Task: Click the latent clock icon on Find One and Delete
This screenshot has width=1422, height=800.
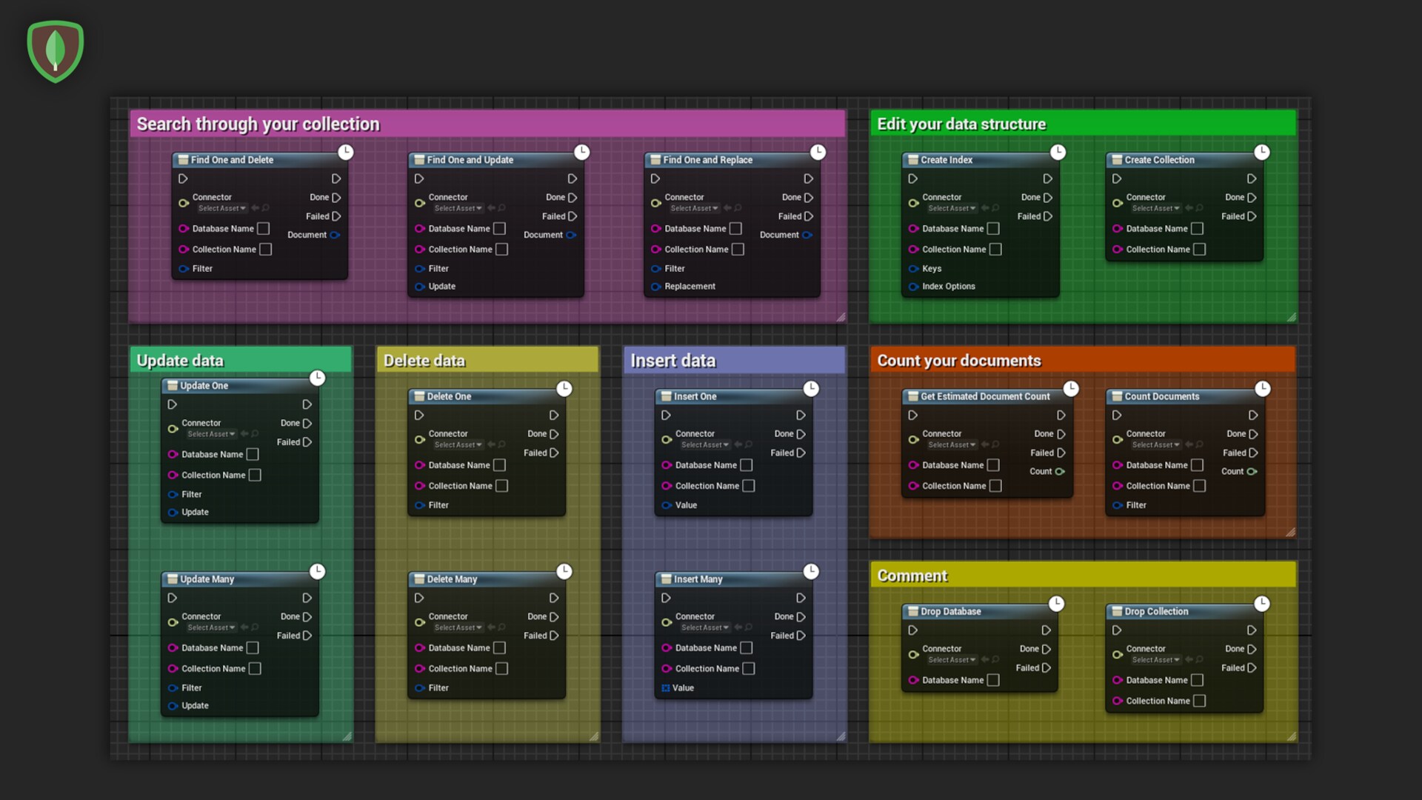Action: (x=346, y=151)
